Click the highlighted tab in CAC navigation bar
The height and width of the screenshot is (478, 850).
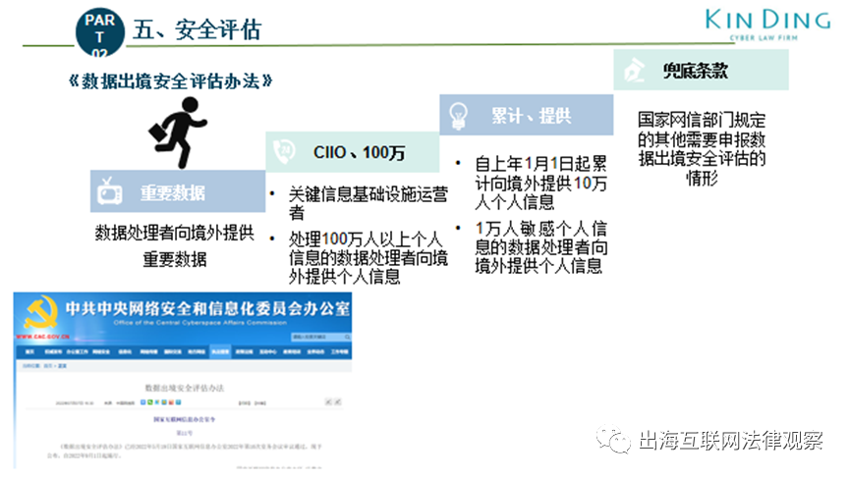click(x=220, y=351)
